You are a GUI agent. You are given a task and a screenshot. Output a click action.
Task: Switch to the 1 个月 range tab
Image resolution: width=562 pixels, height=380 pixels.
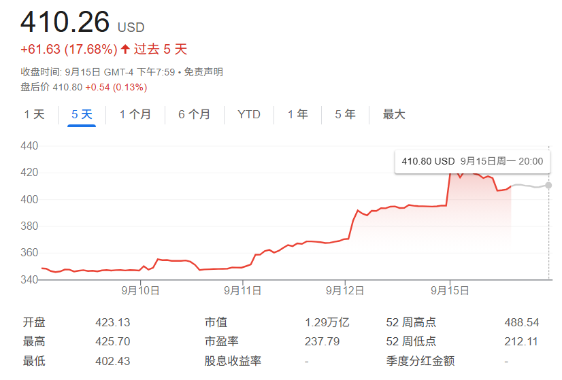(135, 115)
